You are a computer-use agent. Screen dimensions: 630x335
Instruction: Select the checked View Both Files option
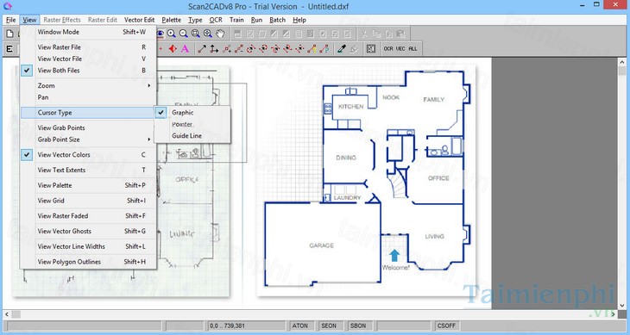[x=88, y=70]
